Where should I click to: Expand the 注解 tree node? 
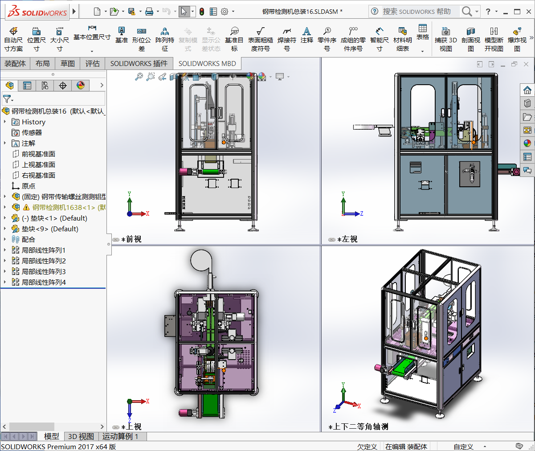click(5, 143)
